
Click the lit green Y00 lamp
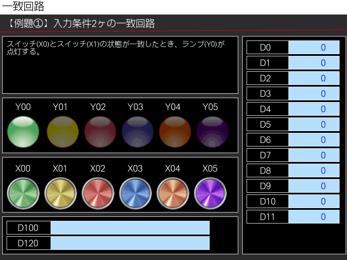pos(23,132)
